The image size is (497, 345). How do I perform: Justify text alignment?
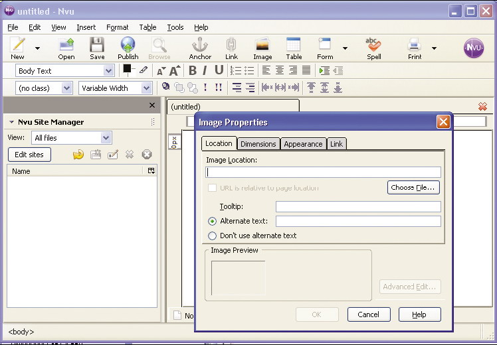[x=306, y=70]
